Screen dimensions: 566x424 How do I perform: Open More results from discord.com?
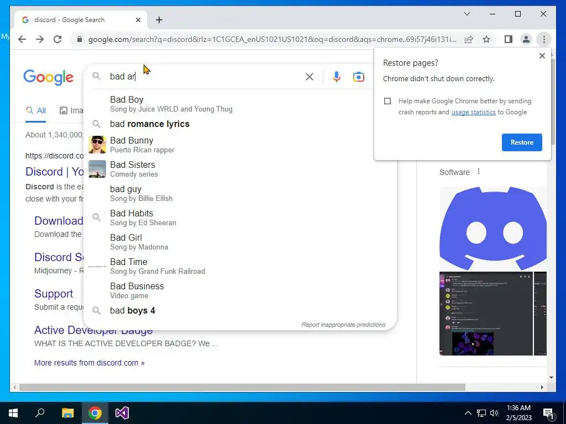(89, 363)
